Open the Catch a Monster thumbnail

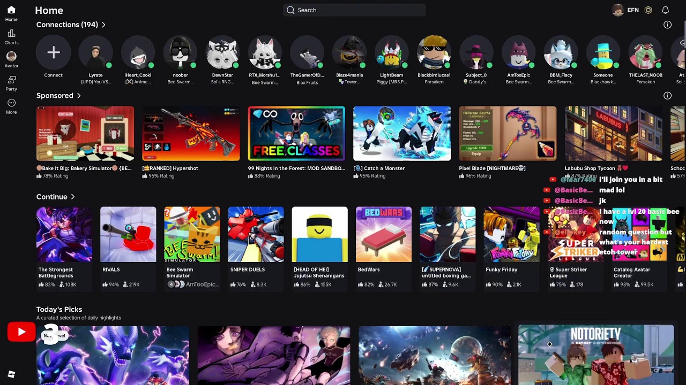pos(402,134)
